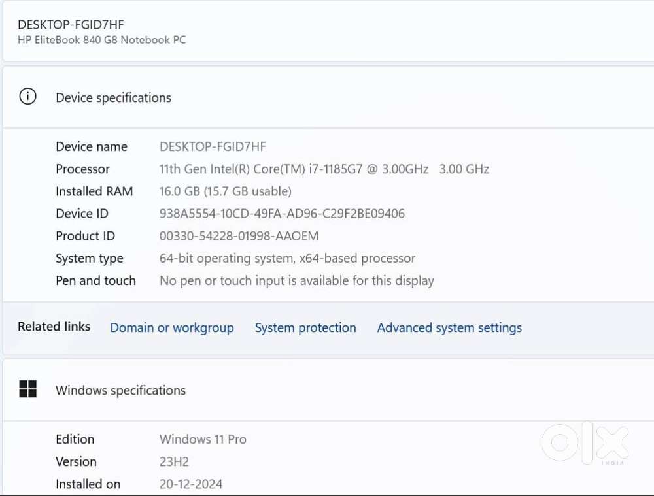Expand the Windows specifications section
Viewport: 654px width, 496px height.
pyautogui.click(x=120, y=390)
